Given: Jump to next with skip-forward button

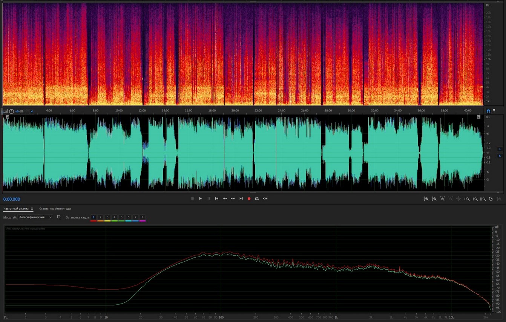Looking at the screenshot, I should point(241,198).
